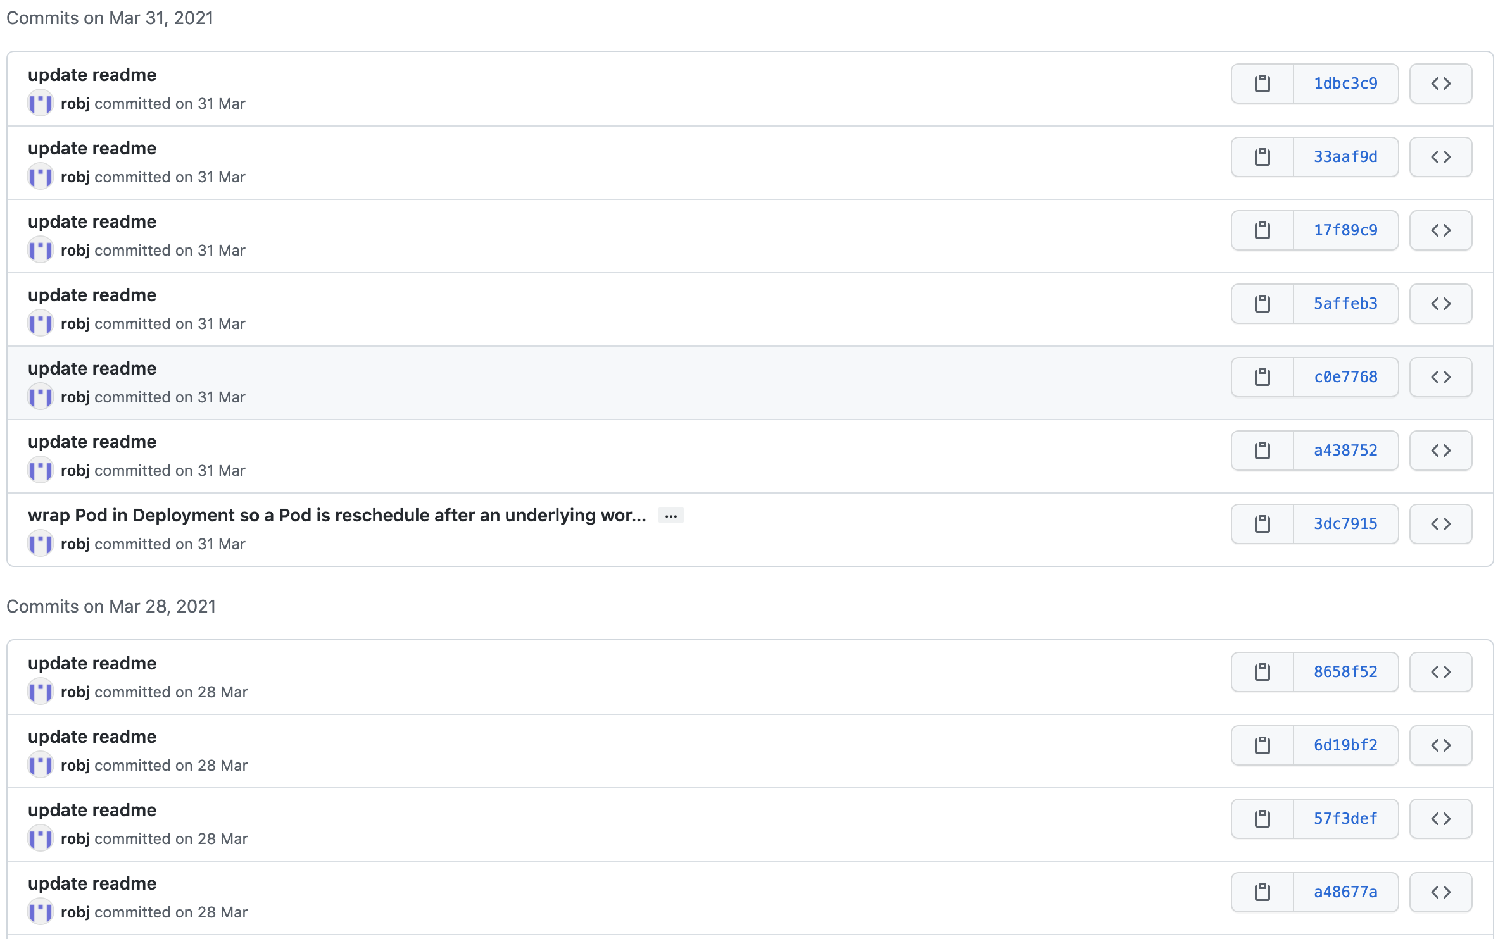This screenshot has width=1498, height=939.
Task: Click robj avatar on first Mar 31 commit
Action: click(41, 103)
